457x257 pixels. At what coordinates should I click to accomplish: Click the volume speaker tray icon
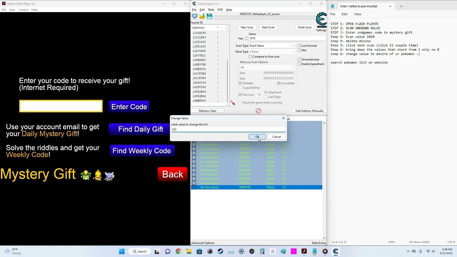(433, 251)
